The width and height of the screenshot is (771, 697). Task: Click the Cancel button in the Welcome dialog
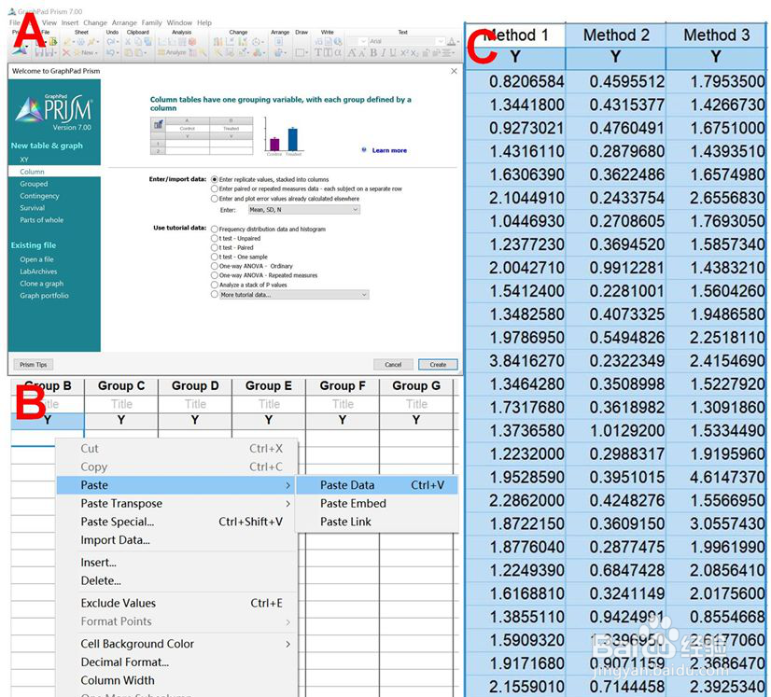click(393, 365)
